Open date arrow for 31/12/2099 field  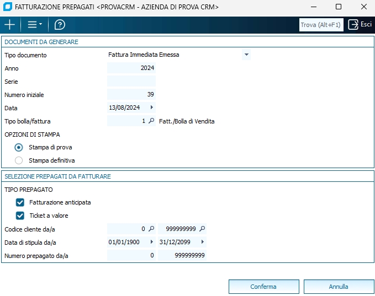point(203,242)
